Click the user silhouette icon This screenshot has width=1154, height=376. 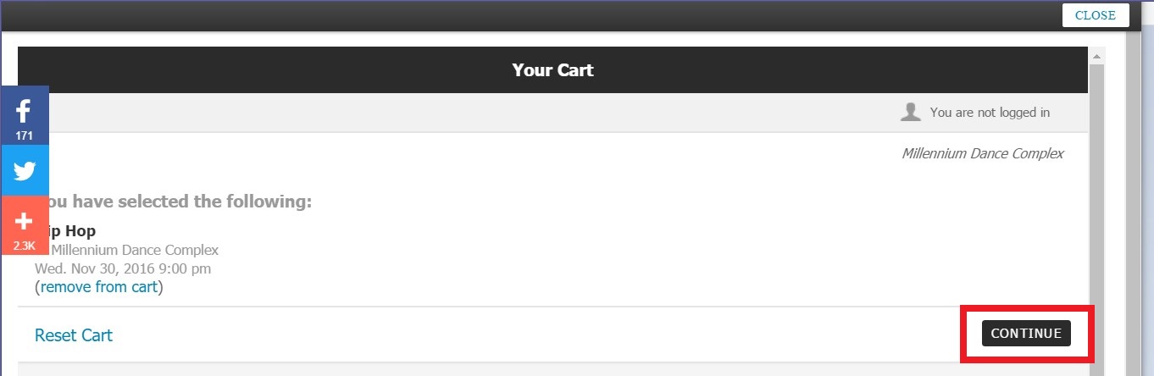pyautogui.click(x=911, y=112)
